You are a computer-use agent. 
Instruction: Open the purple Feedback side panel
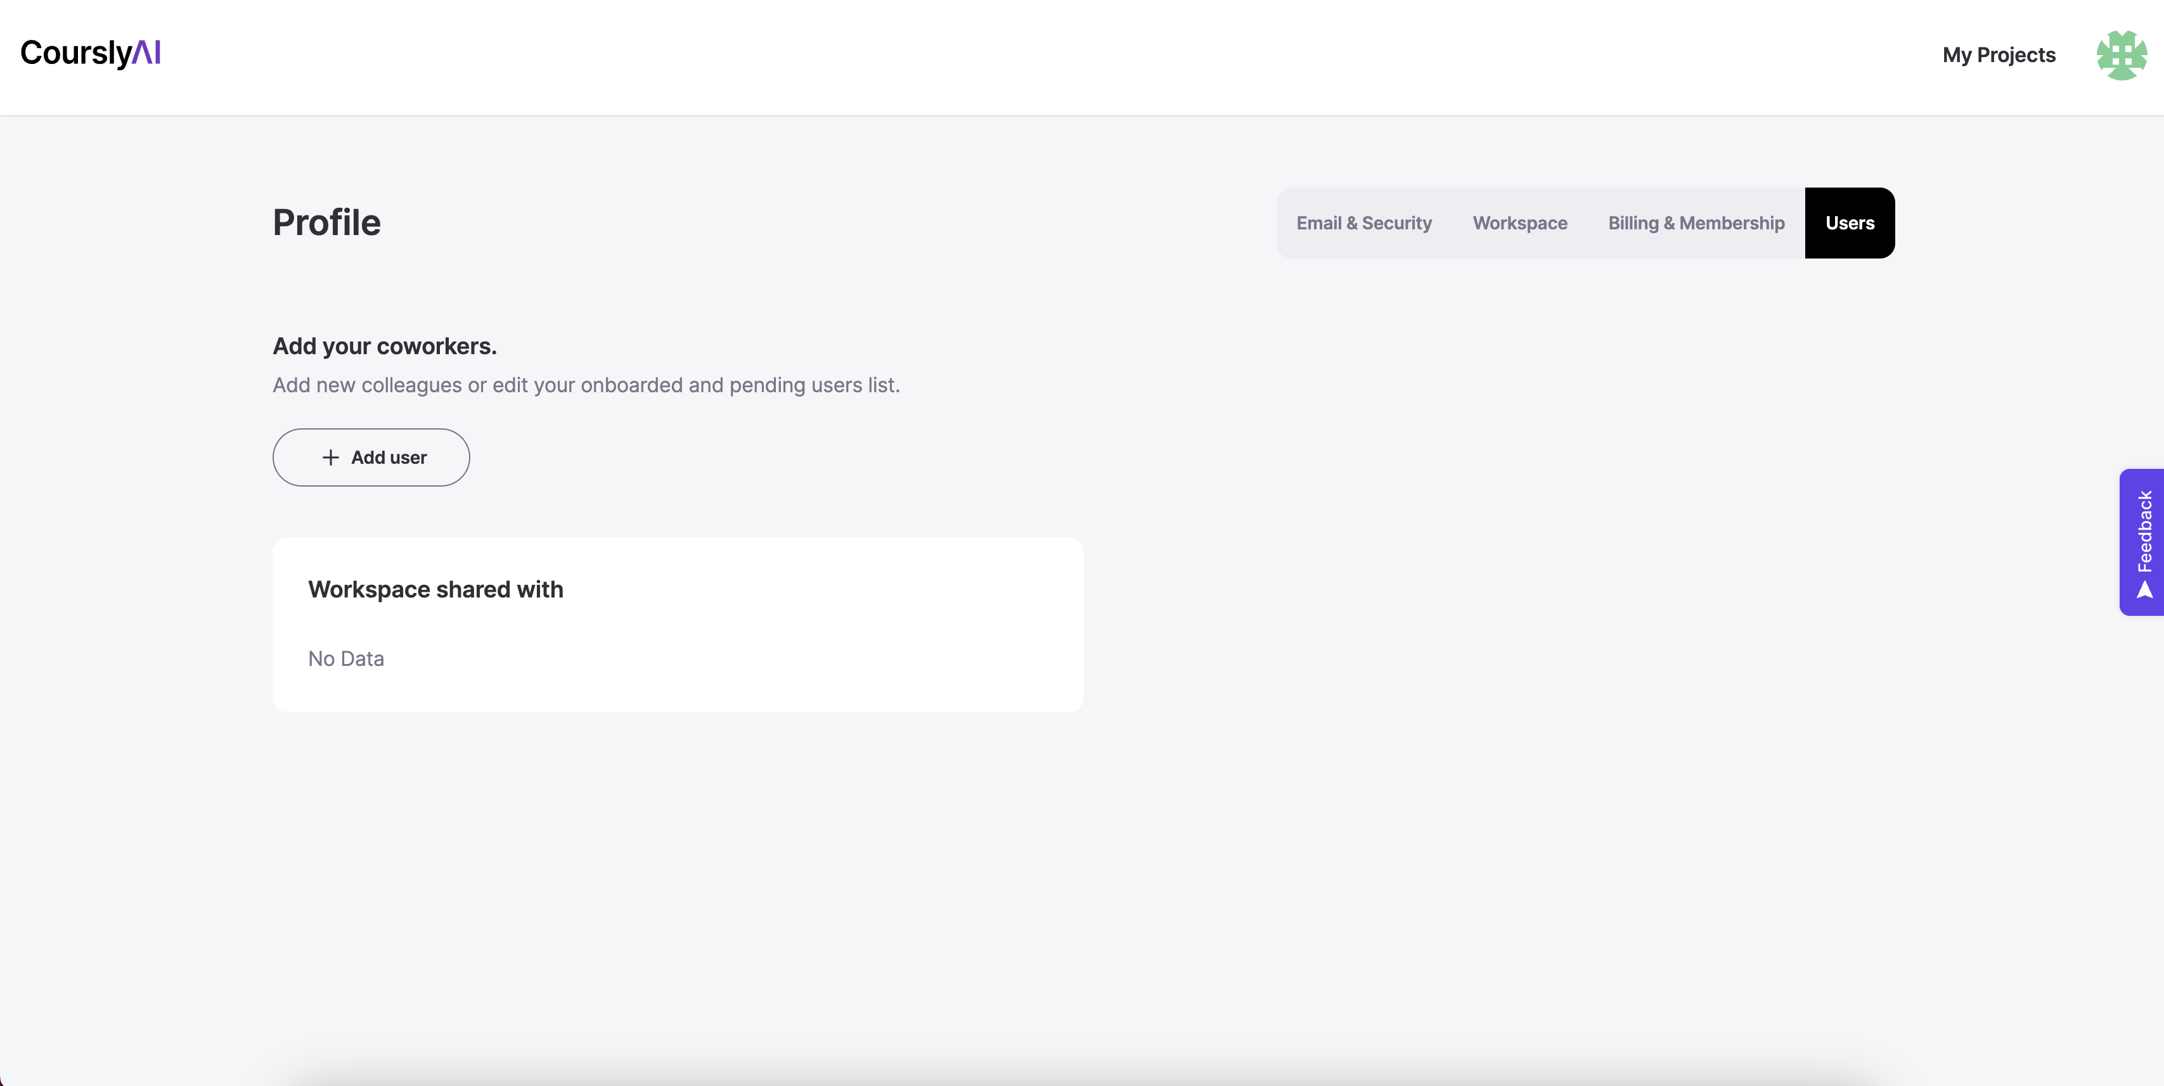2141,542
